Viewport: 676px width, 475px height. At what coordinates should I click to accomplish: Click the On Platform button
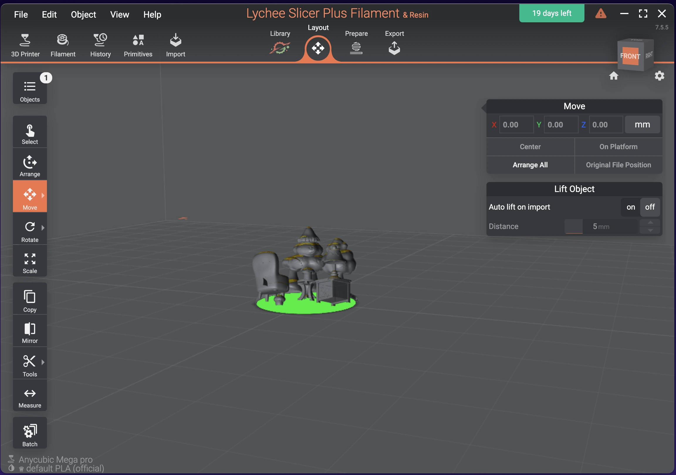(618, 147)
